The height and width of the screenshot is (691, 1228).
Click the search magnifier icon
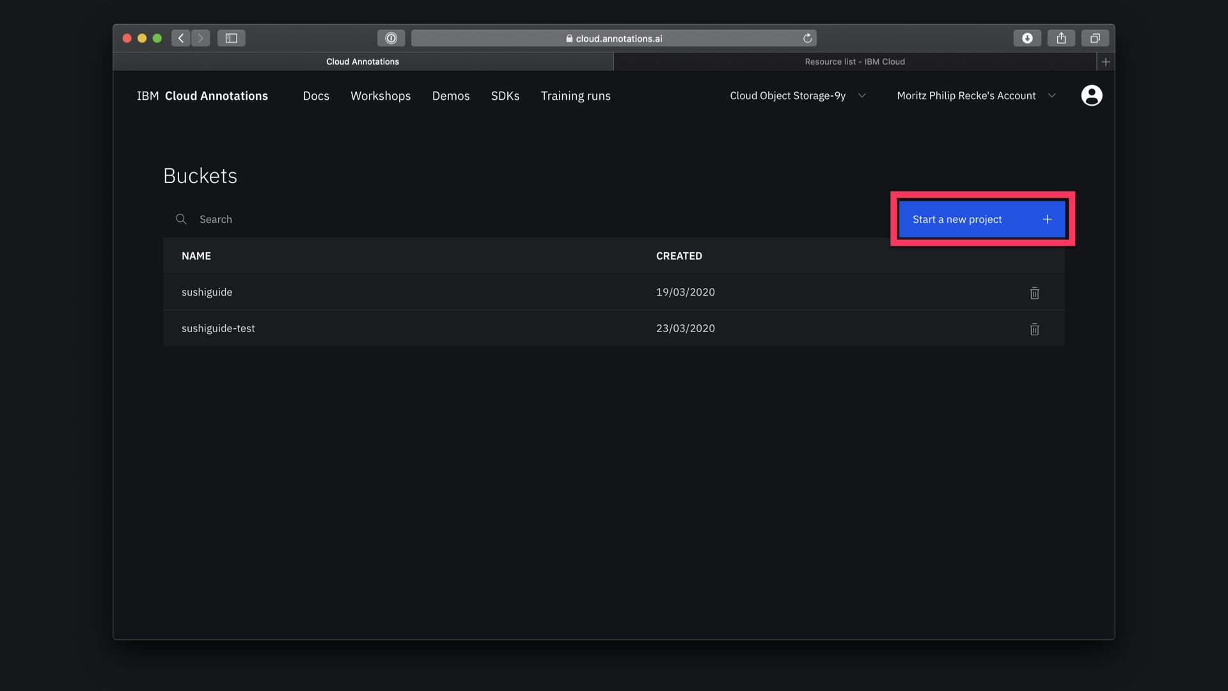click(181, 219)
